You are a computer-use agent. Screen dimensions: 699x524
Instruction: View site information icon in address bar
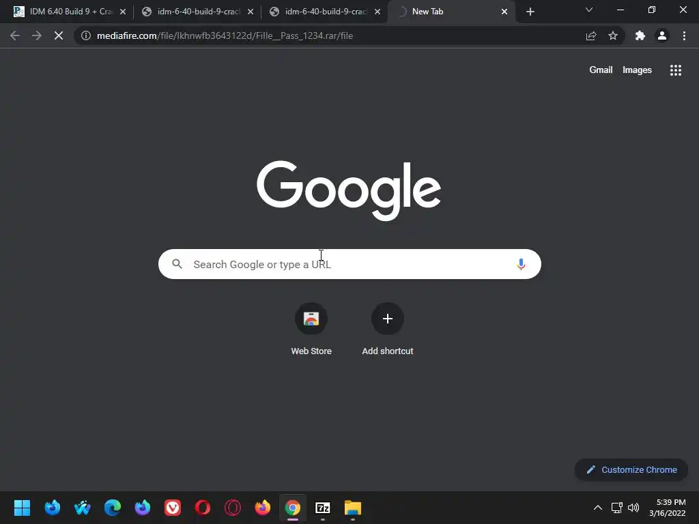coord(86,35)
